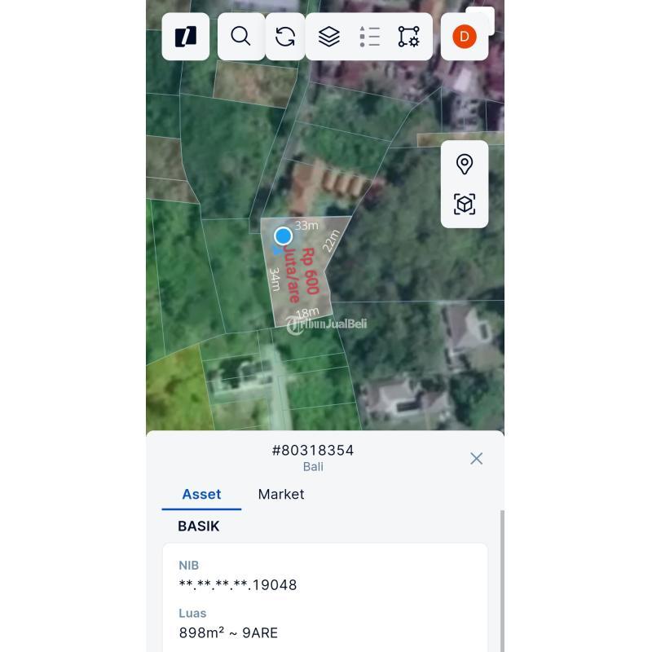Screen dimensions: 652x652
Task: Tap the app logo button
Action: pyautogui.click(x=186, y=37)
